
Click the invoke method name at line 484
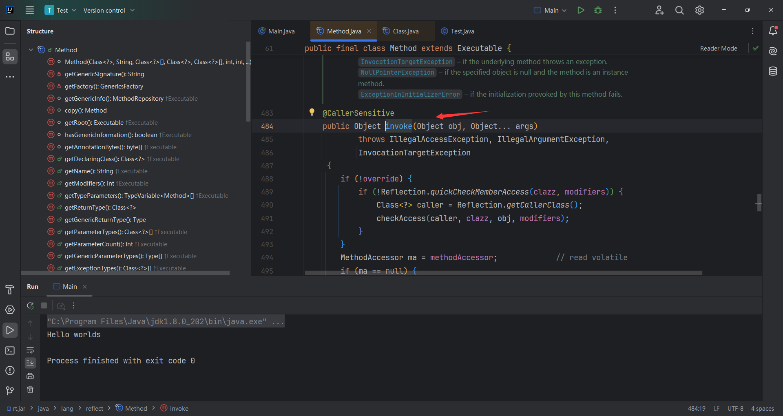[399, 126]
